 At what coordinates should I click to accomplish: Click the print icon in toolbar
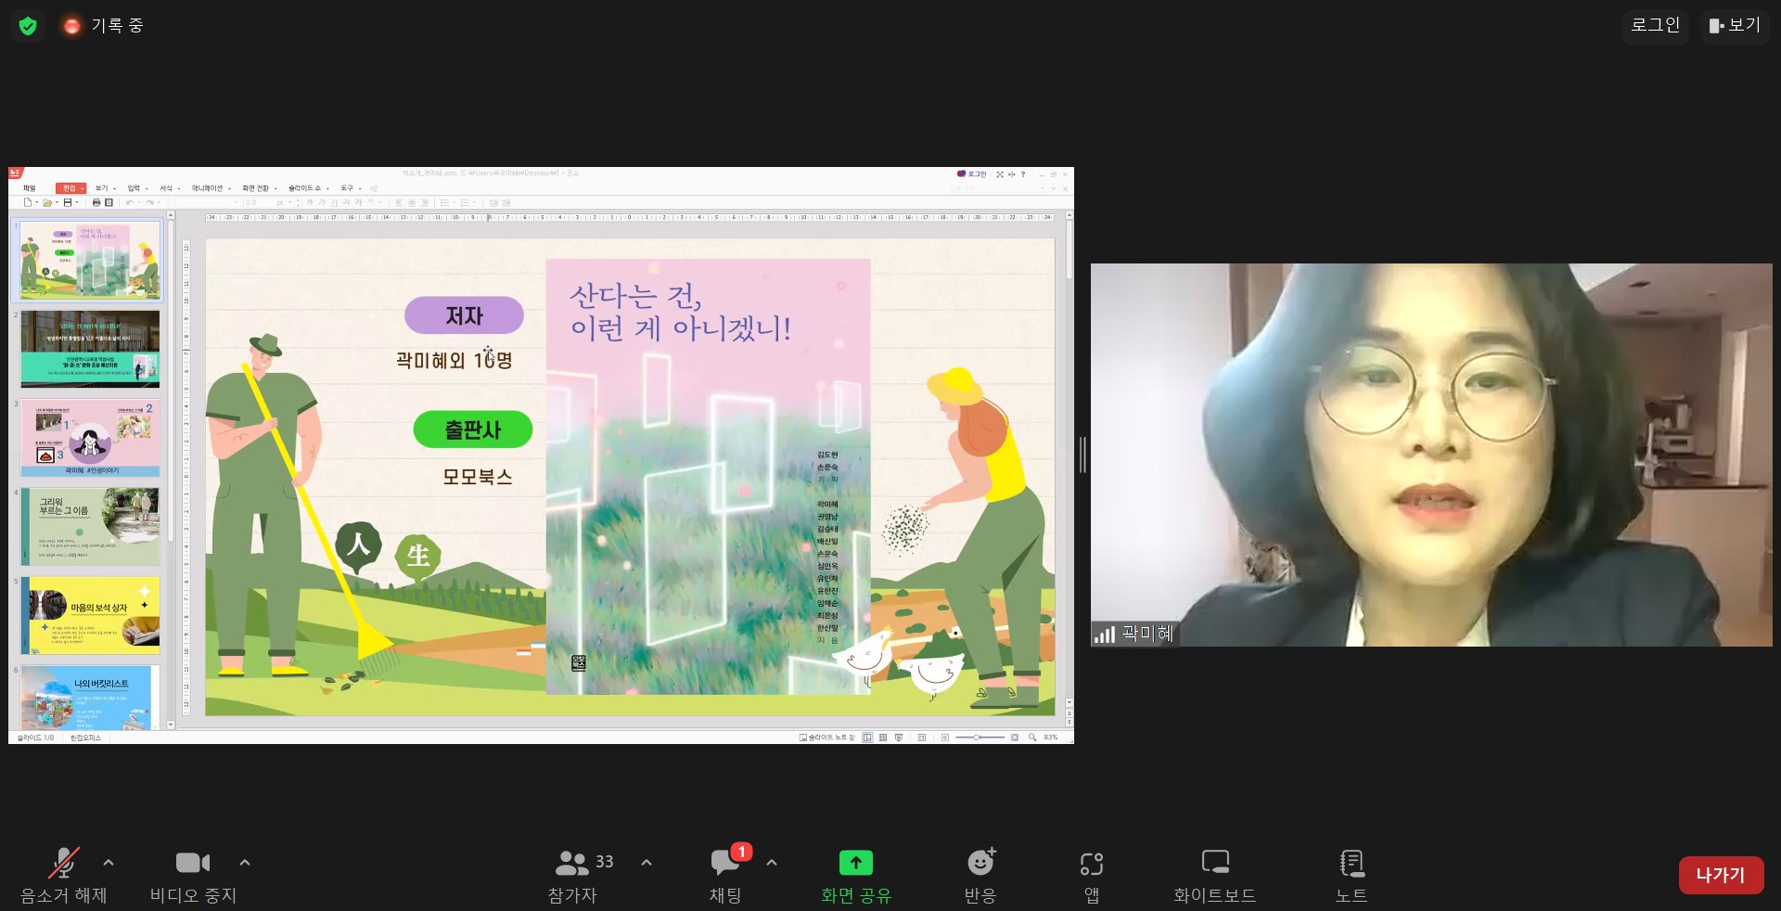tap(96, 202)
